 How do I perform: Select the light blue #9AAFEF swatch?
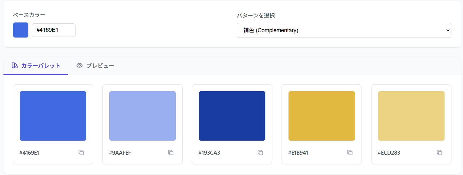[x=143, y=116]
